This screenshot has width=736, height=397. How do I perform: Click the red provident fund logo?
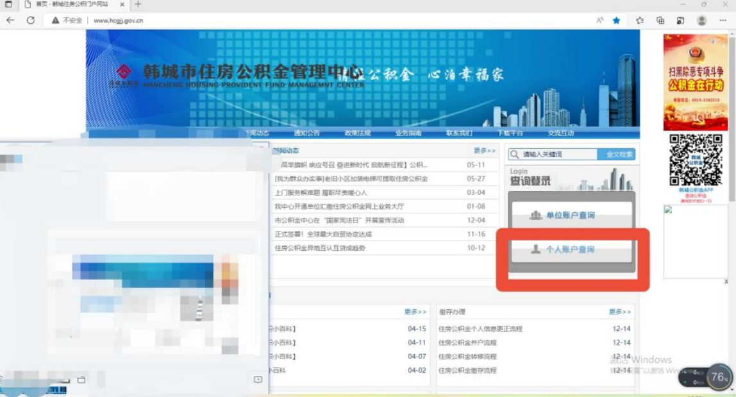(124, 71)
